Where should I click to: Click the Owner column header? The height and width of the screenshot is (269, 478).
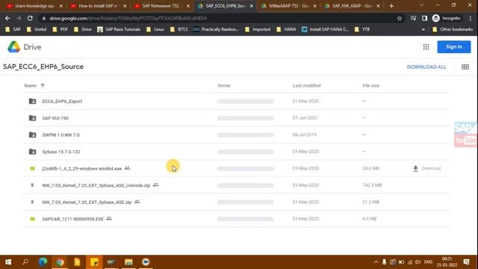(224, 86)
